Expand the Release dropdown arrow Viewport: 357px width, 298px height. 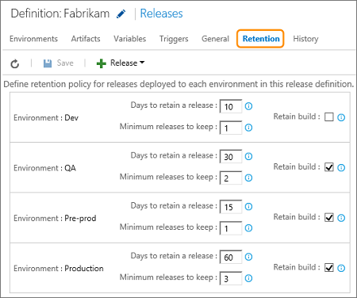click(142, 63)
